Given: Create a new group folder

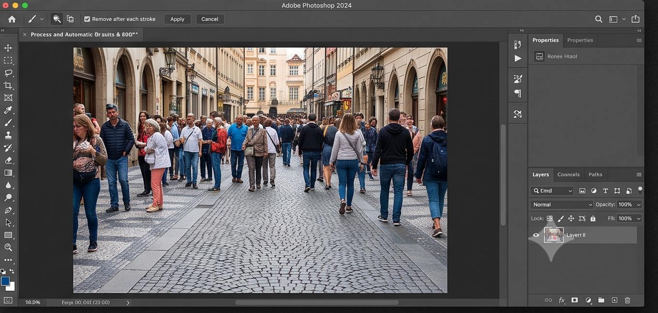Looking at the screenshot, I should tap(601, 300).
